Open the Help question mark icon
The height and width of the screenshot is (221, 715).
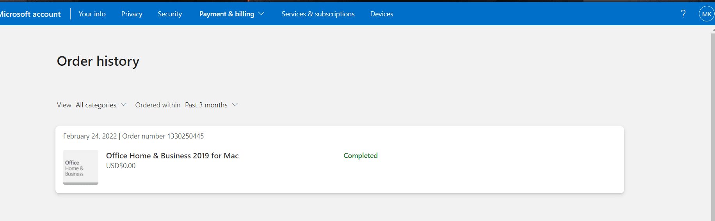coord(683,14)
